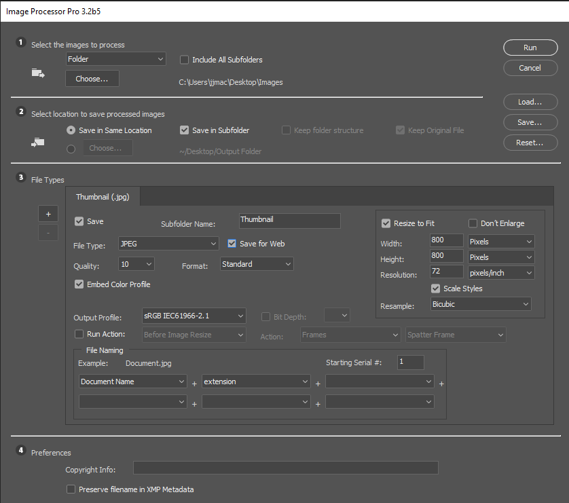Open the Document Name naming dropdown
Viewport: 569px width, 503px height.
[x=133, y=382]
